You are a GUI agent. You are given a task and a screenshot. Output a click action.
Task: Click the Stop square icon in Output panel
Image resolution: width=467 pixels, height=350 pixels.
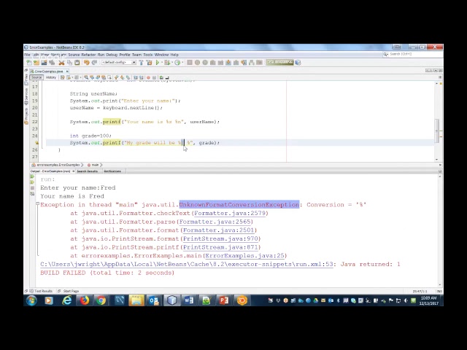click(x=32, y=188)
